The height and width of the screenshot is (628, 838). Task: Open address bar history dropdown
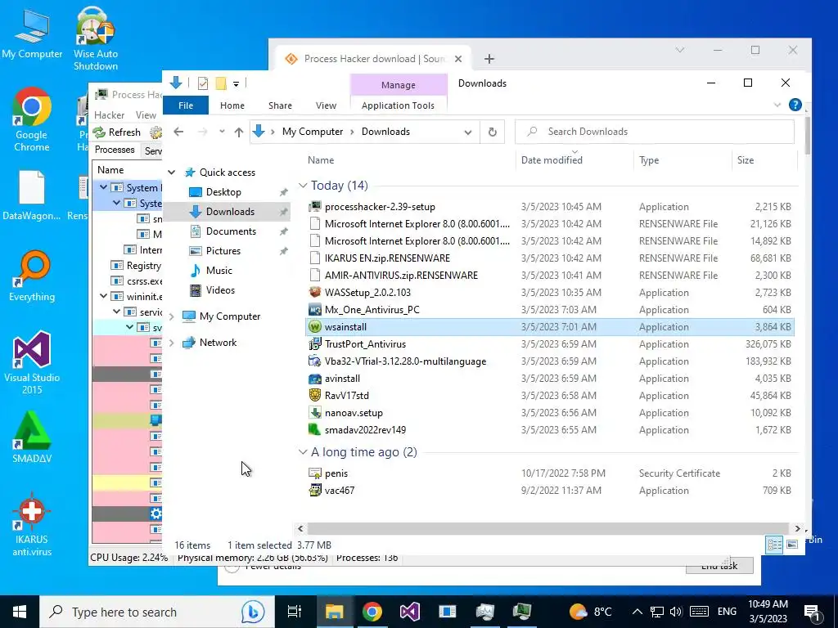(468, 132)
